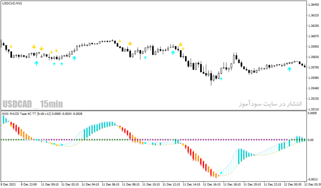Select the 11 Dec 22:15 time label

pos(273,184)
